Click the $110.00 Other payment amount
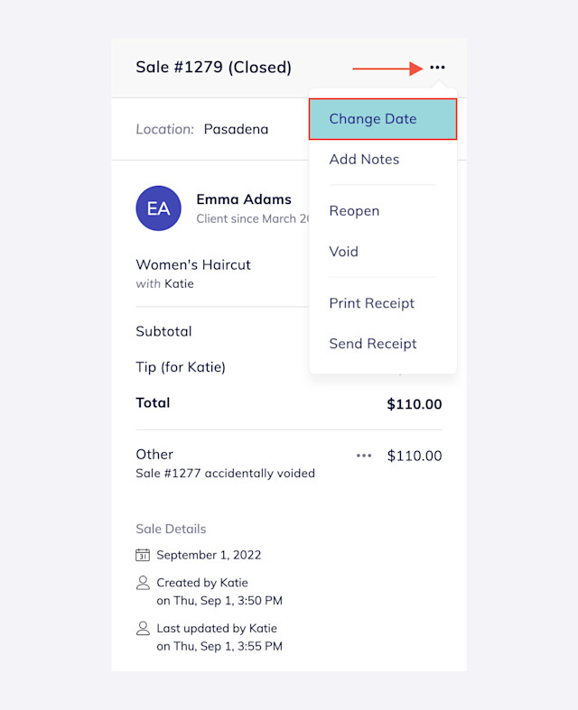 click(415, 456)
